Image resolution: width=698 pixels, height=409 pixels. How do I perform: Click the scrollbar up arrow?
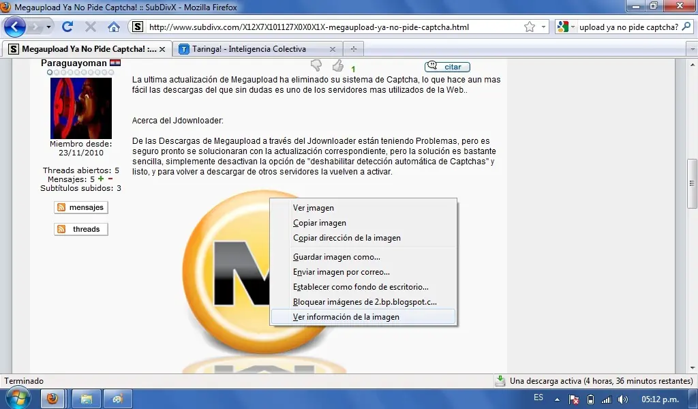point(693,65)
